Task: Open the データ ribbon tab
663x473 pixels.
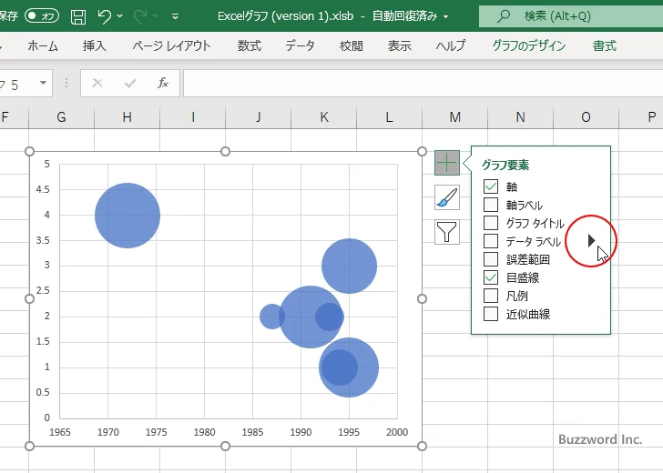Action: pos(301,45)
